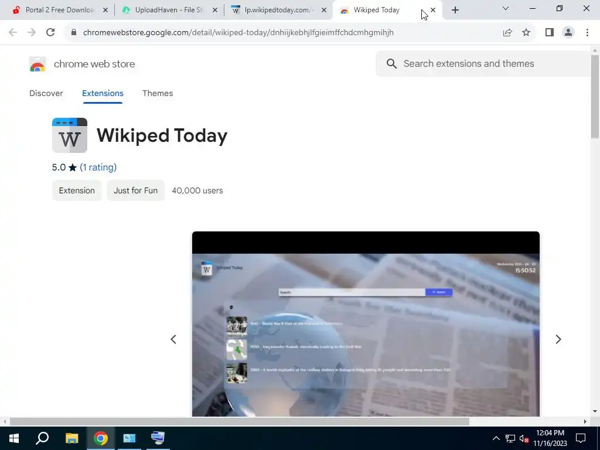Click the Just for Fun chip
Screen dimensions: 600x450
coord(135,190)
